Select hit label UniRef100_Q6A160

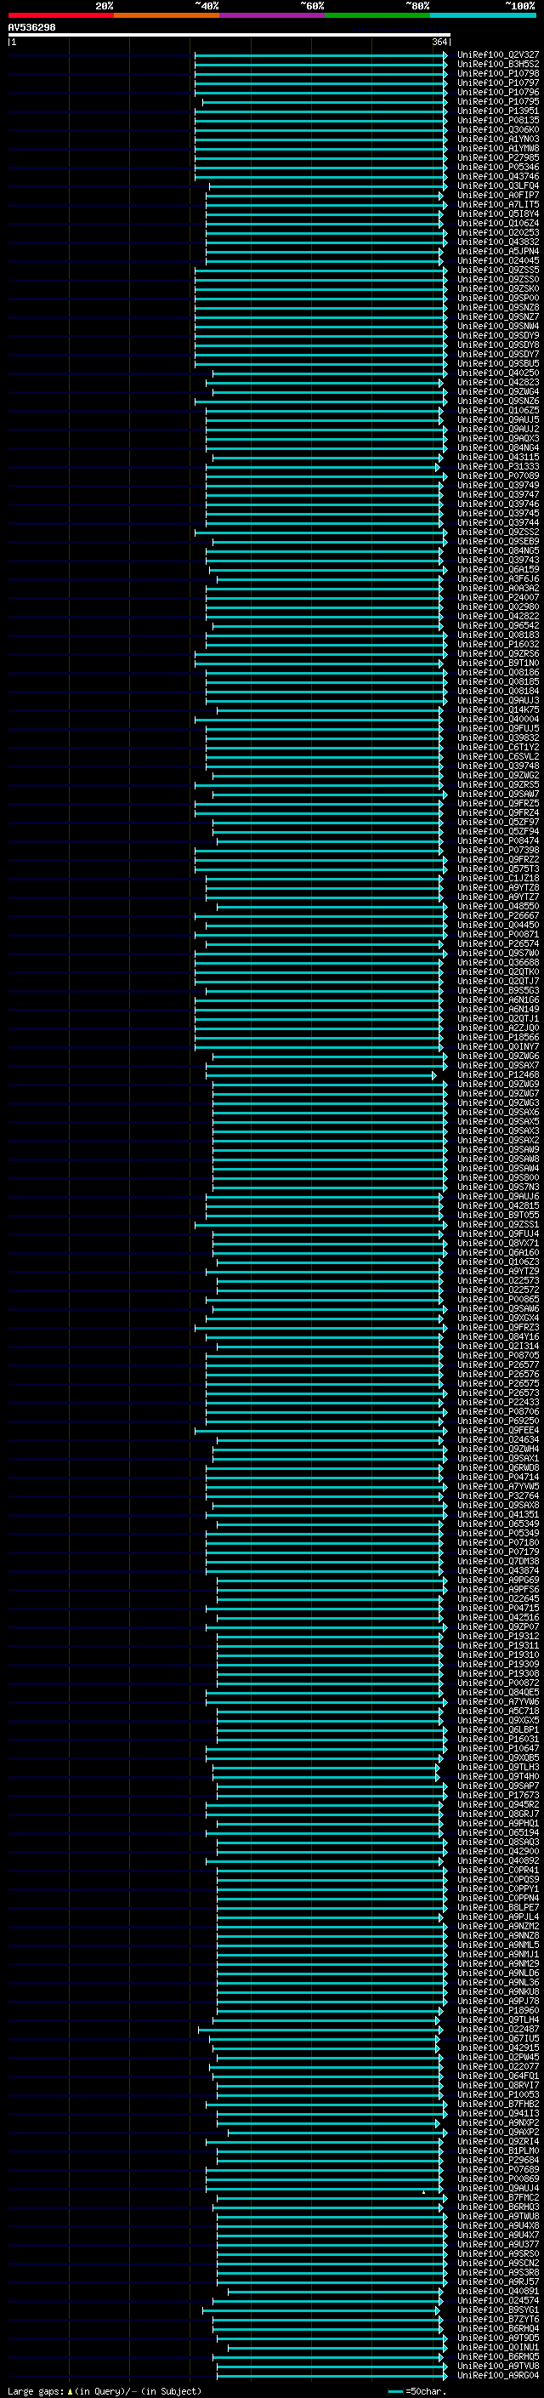(x=498, y=1253)
